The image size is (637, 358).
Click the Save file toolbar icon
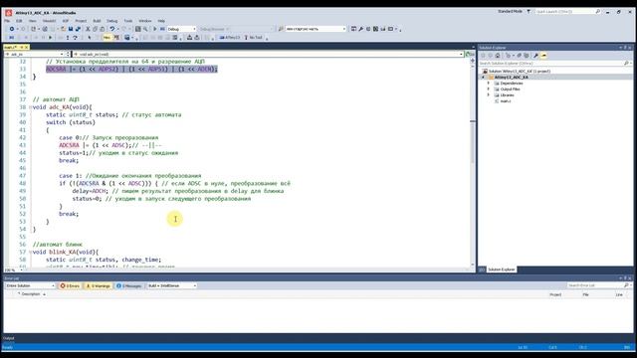click(71, 29)
